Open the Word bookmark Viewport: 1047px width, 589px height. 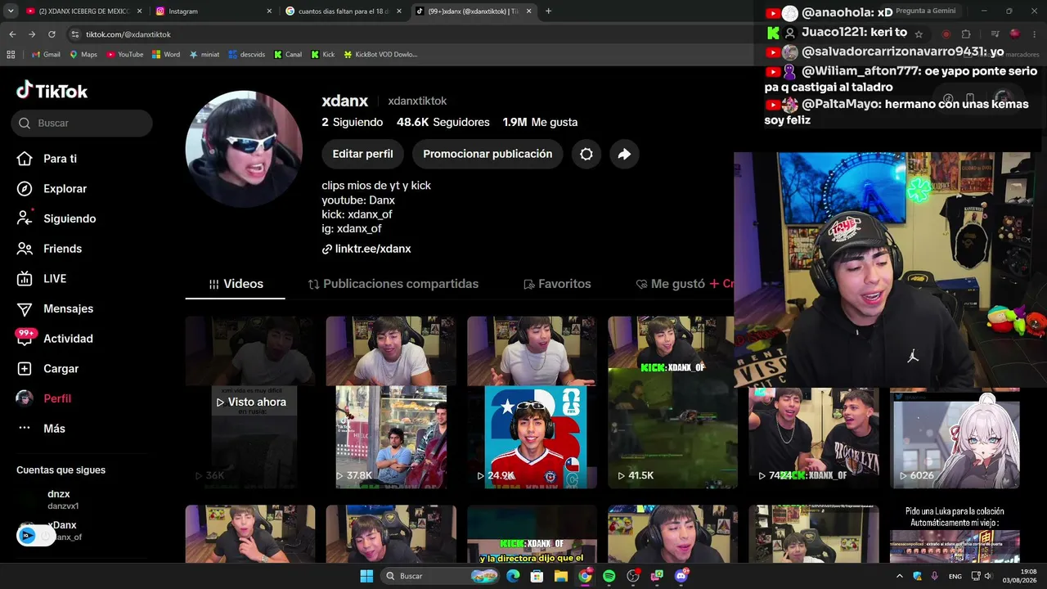(166, 55)
